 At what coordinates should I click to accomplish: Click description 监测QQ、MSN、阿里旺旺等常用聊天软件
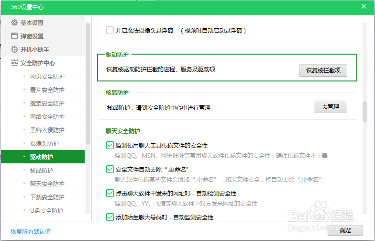point(221,156)
